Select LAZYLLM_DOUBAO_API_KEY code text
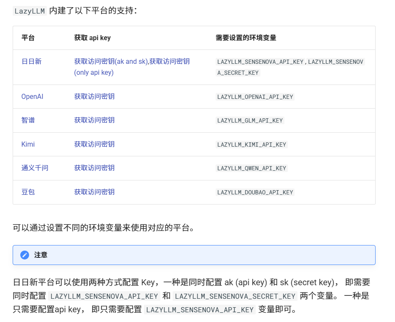 pyautogui.click(x=255, y=192)
